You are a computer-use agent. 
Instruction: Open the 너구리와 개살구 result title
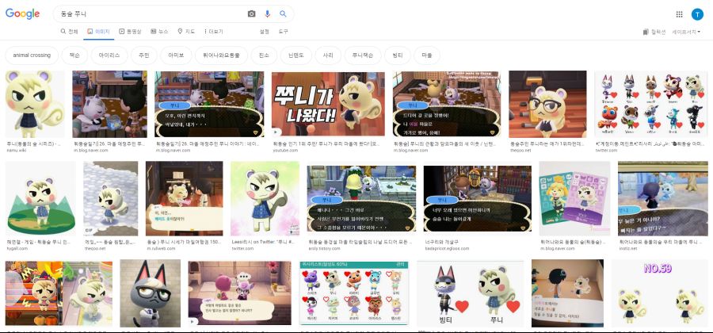click(x=440, y=242)
